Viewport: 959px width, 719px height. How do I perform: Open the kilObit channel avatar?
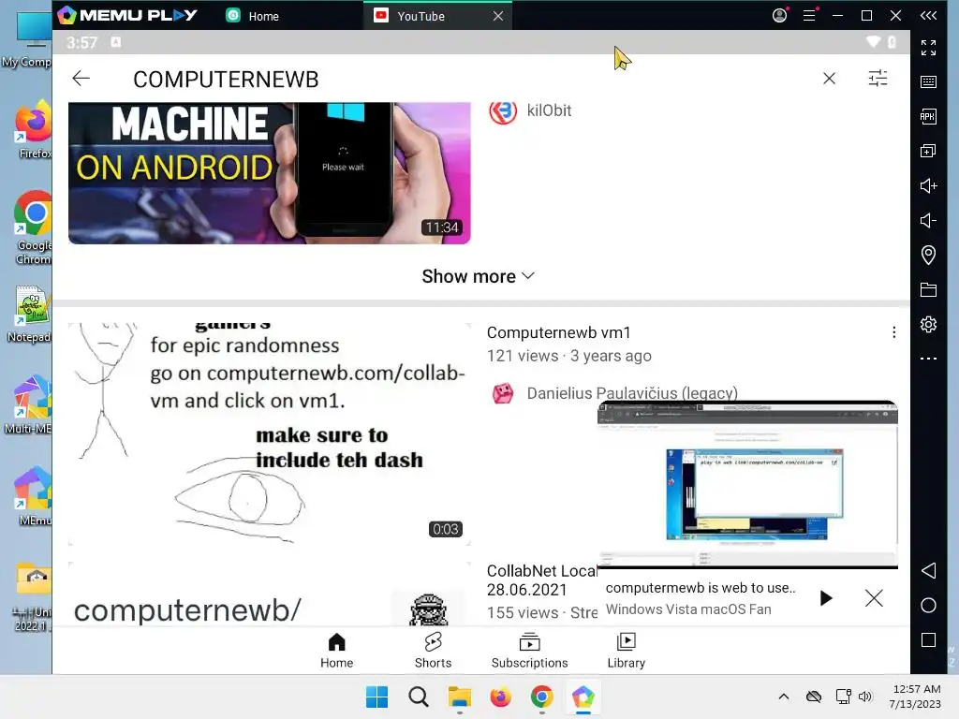[503, 111]
